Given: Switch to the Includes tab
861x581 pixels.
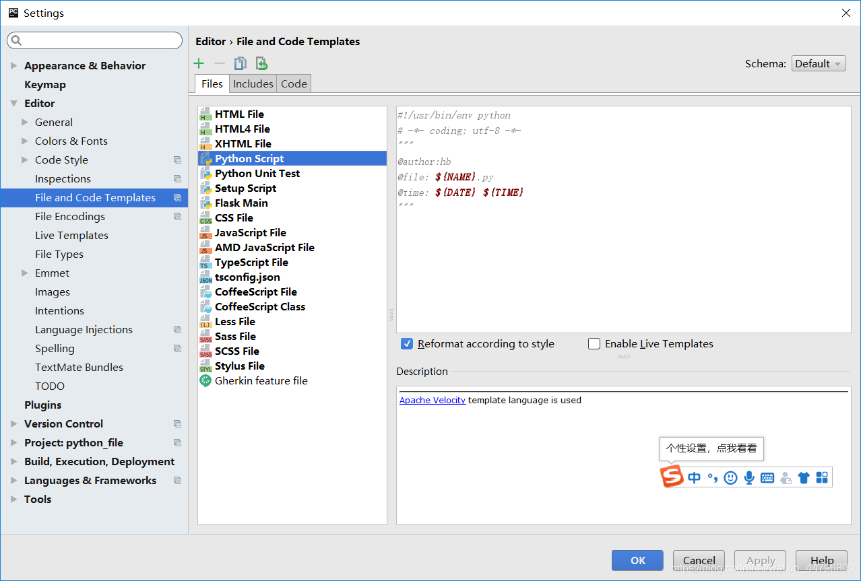Looking at the screenshot, I should [x=253, y=83].
